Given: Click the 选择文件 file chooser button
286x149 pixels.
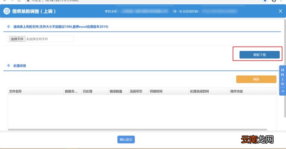Looking at the screenshot, I should 17,39.
